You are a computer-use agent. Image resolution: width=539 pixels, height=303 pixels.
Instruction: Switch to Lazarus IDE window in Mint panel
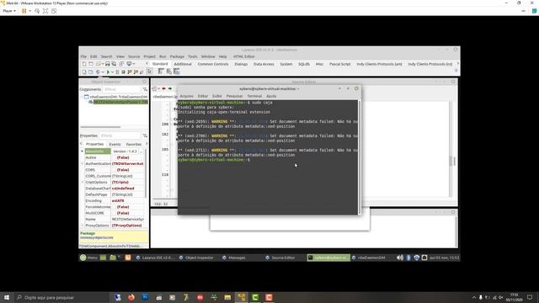point(155,258)
